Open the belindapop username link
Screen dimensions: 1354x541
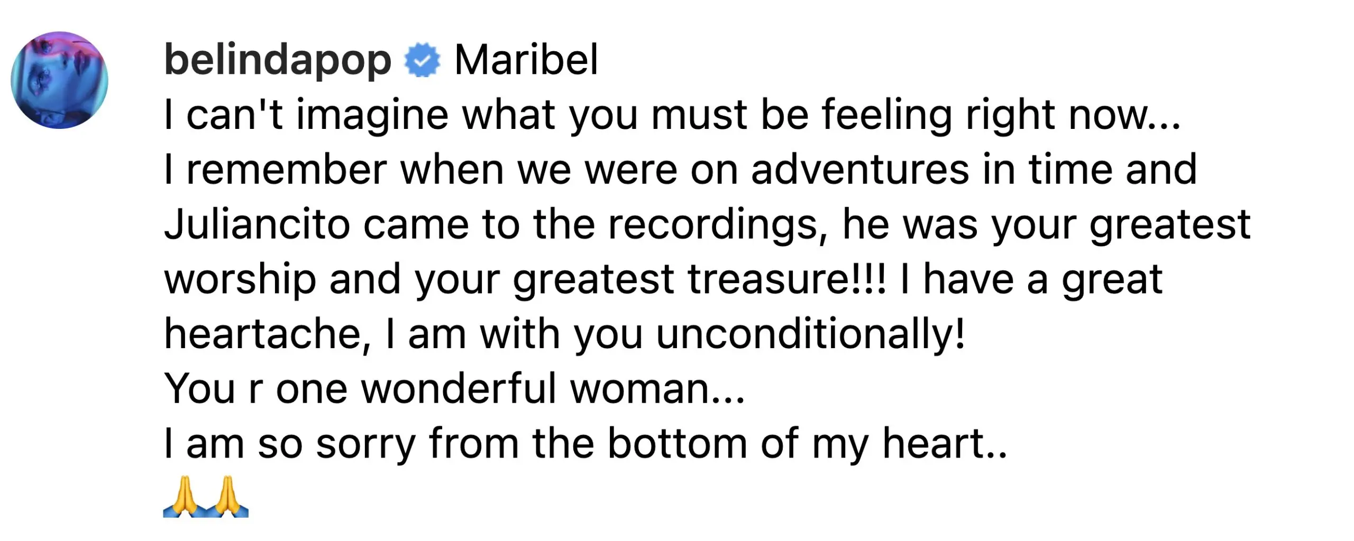tap(278, 60)
